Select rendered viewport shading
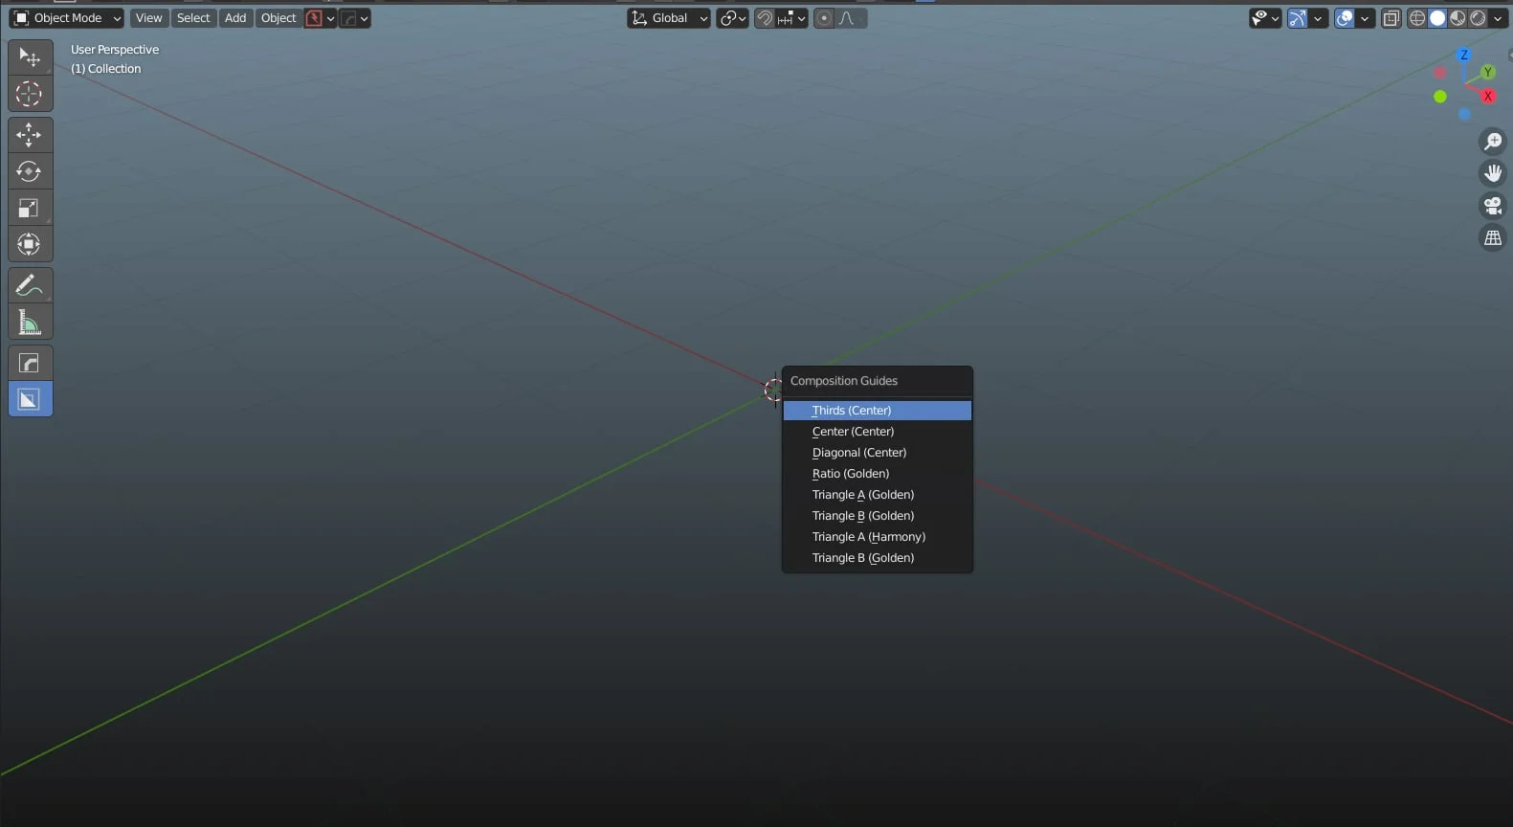 click(1478, 18)
